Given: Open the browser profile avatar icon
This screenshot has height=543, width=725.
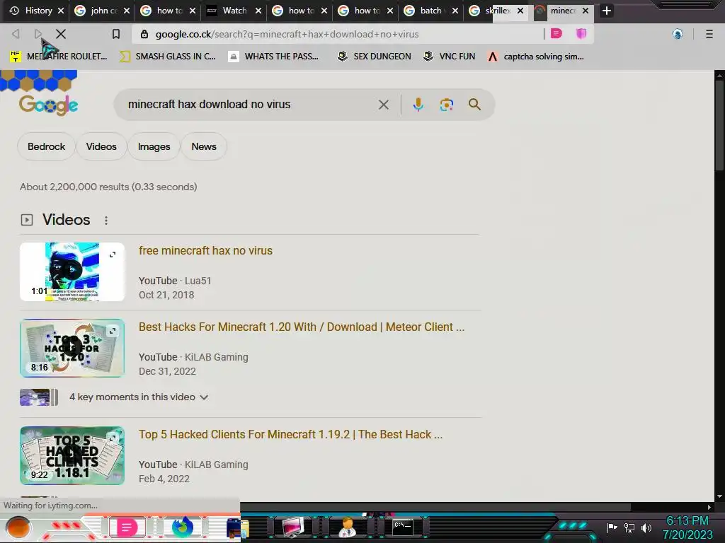Looking at the screenshot, I should pyautogui.click(x=678, y=34).
